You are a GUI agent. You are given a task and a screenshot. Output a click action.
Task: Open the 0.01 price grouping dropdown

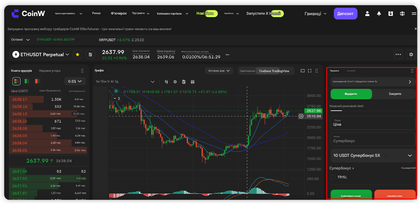tap(75, 81)
